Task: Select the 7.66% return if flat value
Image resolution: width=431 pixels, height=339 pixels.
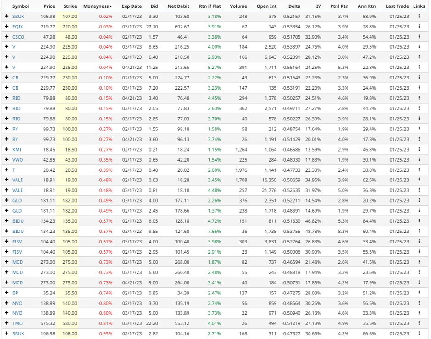Action: coord(215,232)
